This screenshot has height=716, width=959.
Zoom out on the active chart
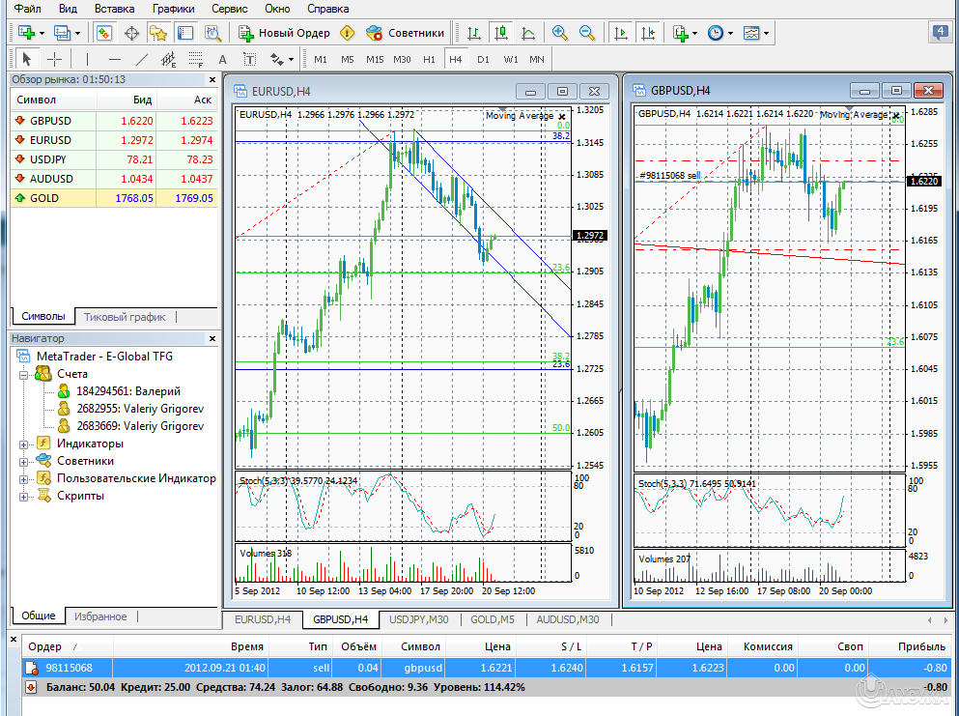point(586,32)
